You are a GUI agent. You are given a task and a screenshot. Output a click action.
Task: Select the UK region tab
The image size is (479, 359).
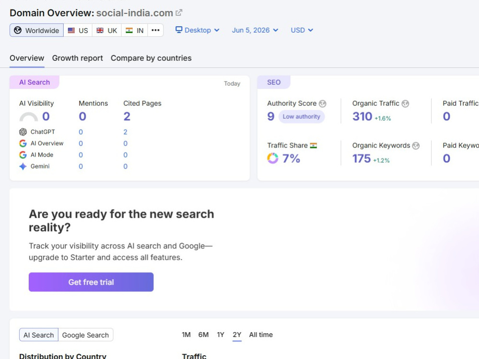107,30
